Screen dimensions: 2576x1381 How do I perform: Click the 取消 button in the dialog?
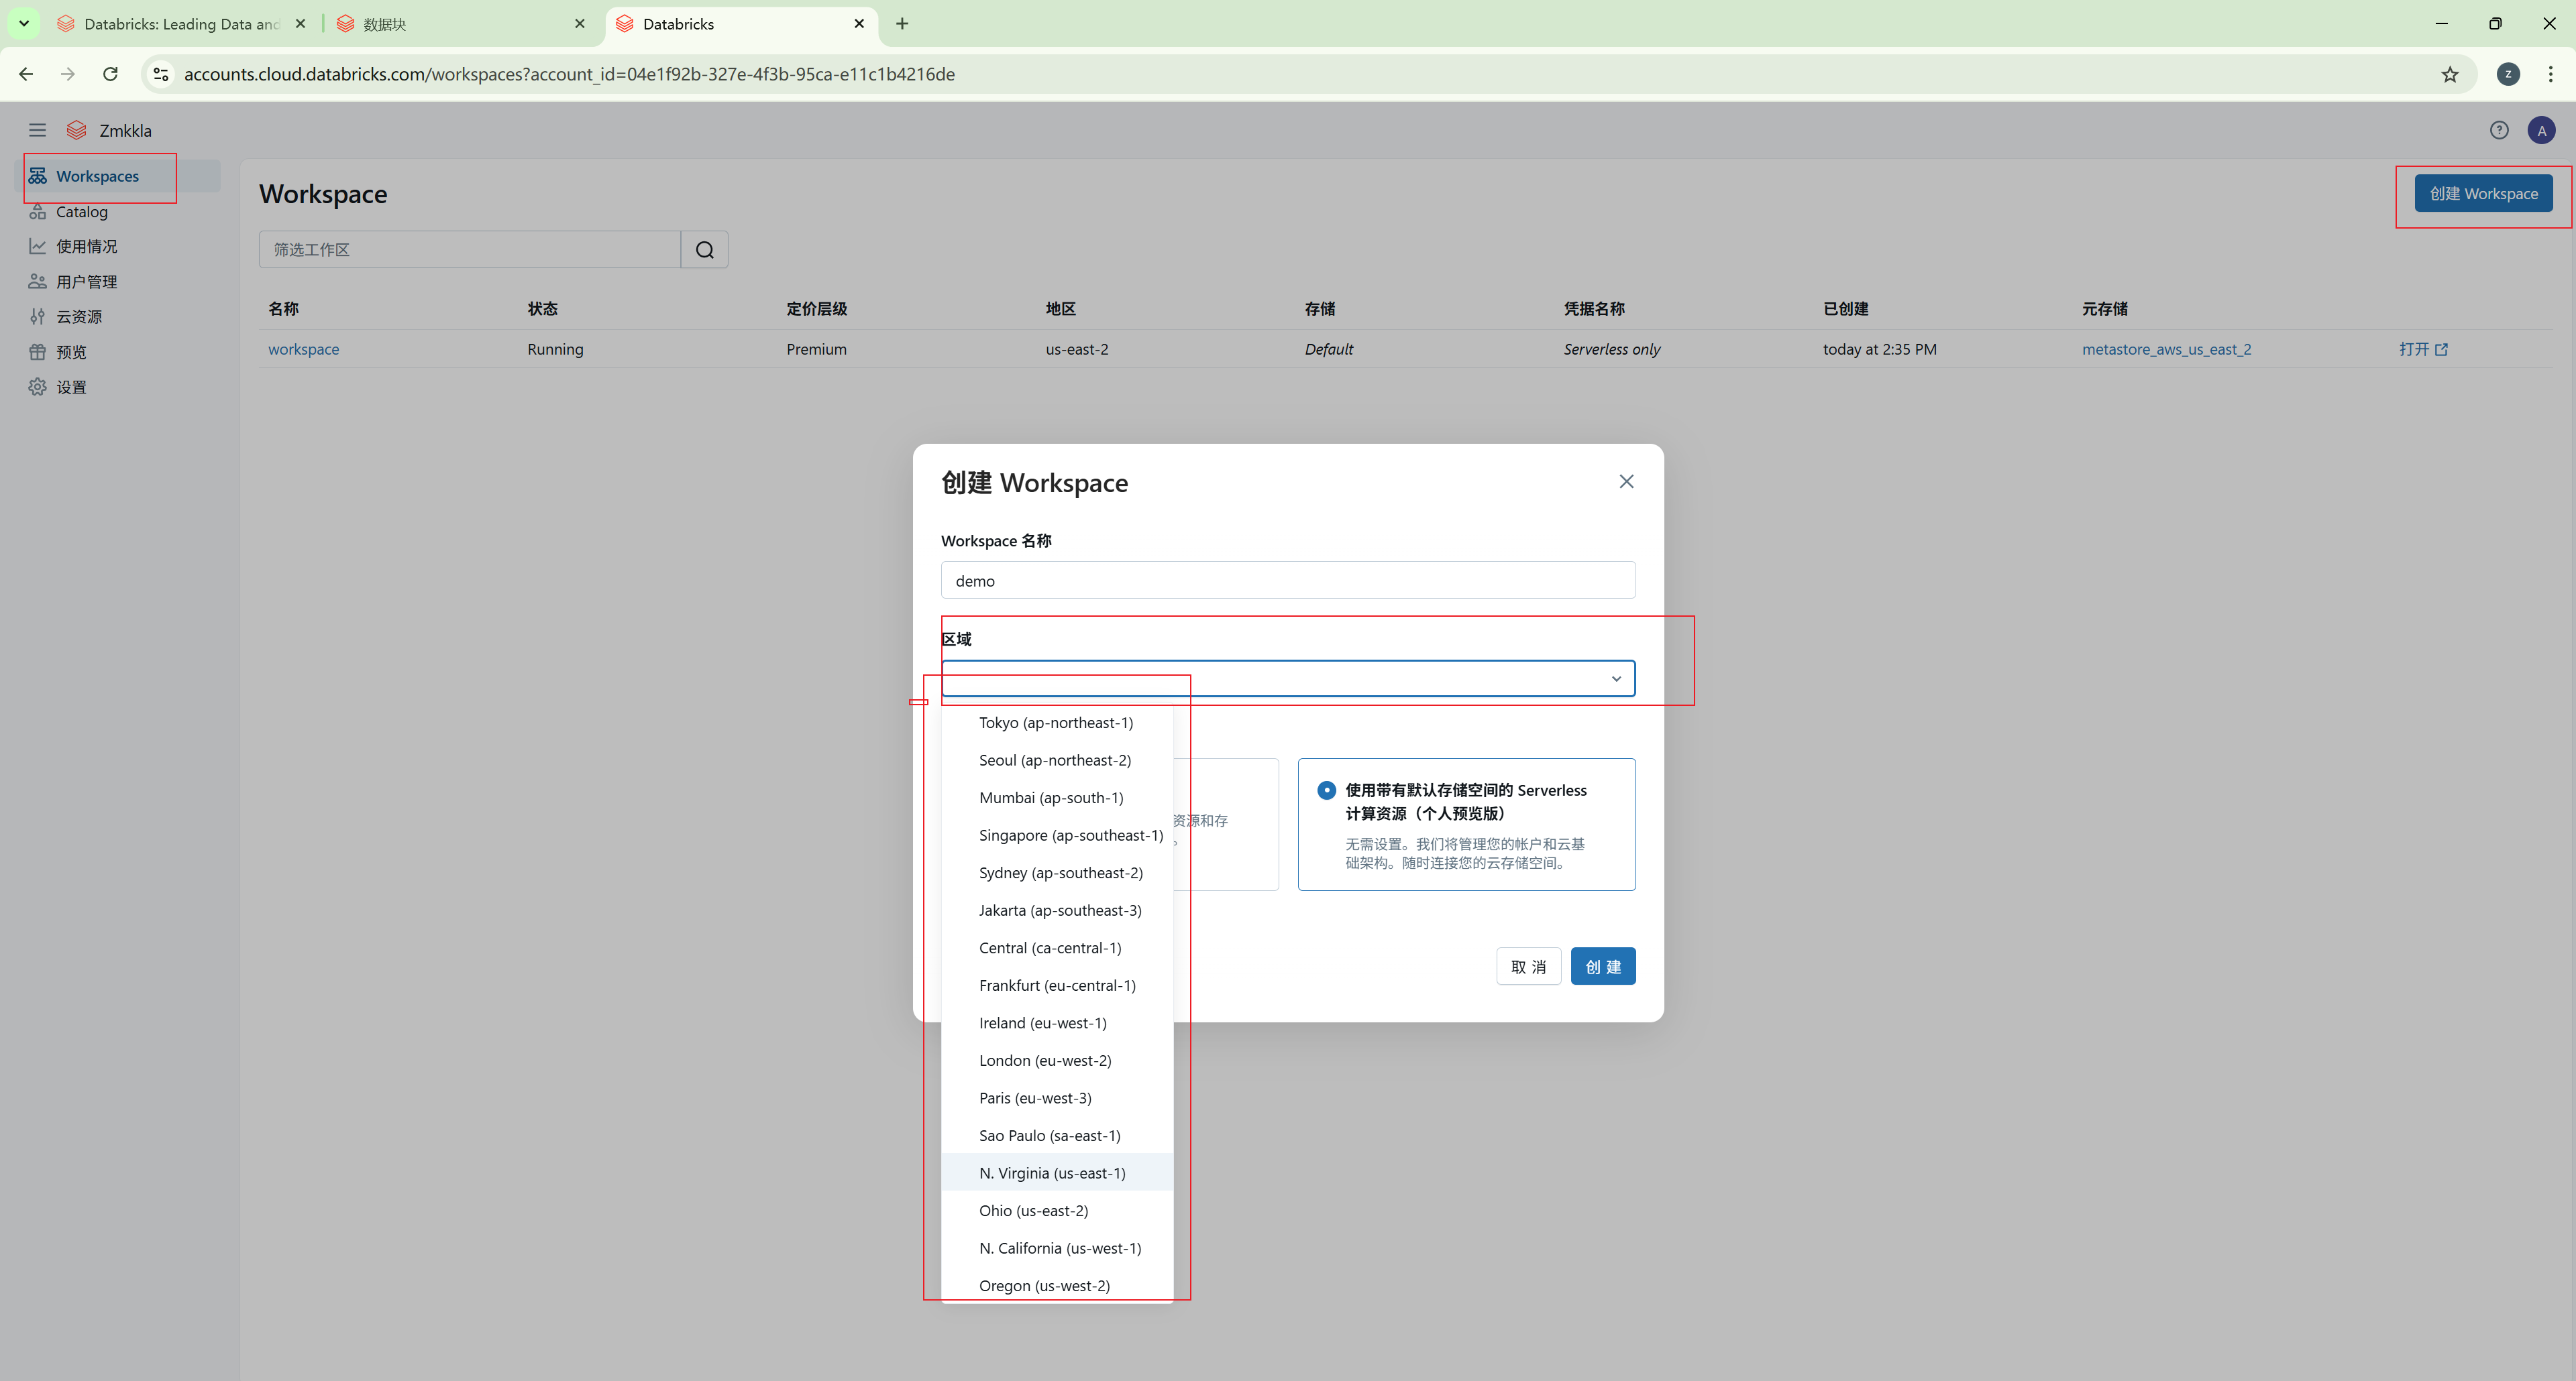(x=1528, y=966)
